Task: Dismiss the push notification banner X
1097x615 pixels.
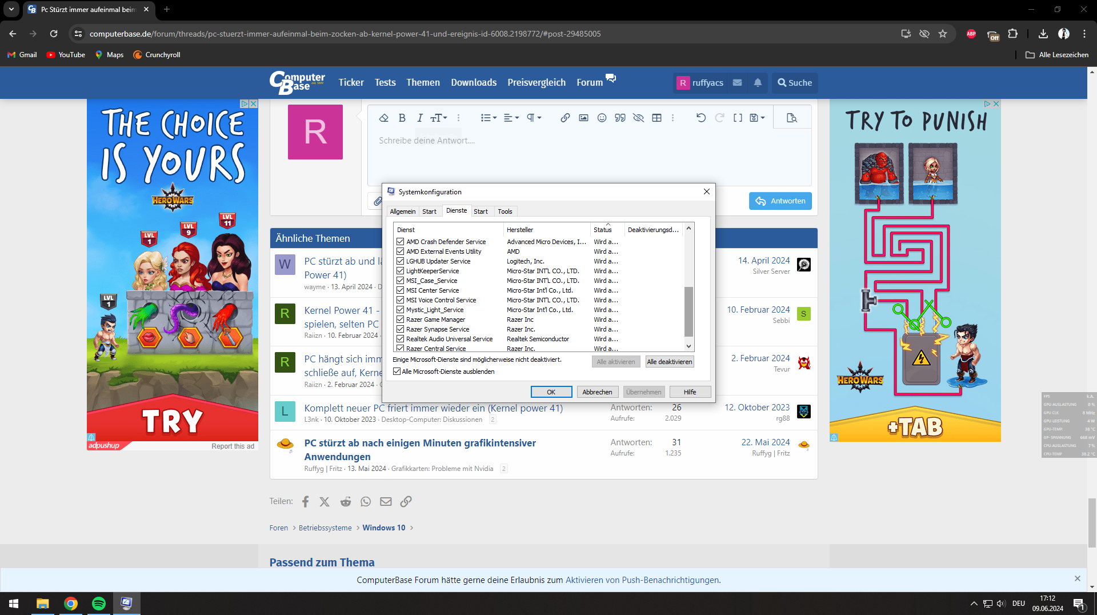Action: click(x=1078, y=578)
